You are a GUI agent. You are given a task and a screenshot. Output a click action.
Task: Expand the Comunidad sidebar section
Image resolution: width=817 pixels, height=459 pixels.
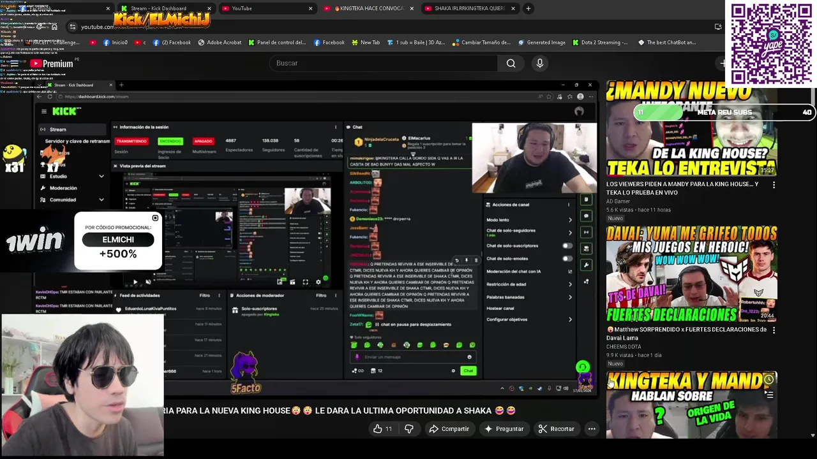(x=101, y=200)
